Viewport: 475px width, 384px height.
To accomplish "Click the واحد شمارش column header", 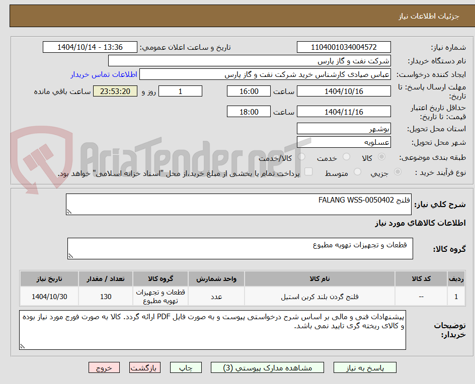I will pyautogui.click(x=216, y=278).
